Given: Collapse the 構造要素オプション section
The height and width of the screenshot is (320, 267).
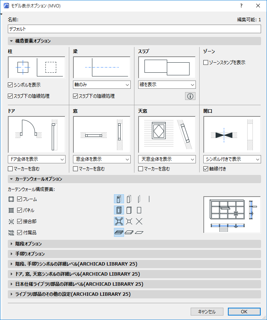Looking at the screenshot, I should pos(134,41).
